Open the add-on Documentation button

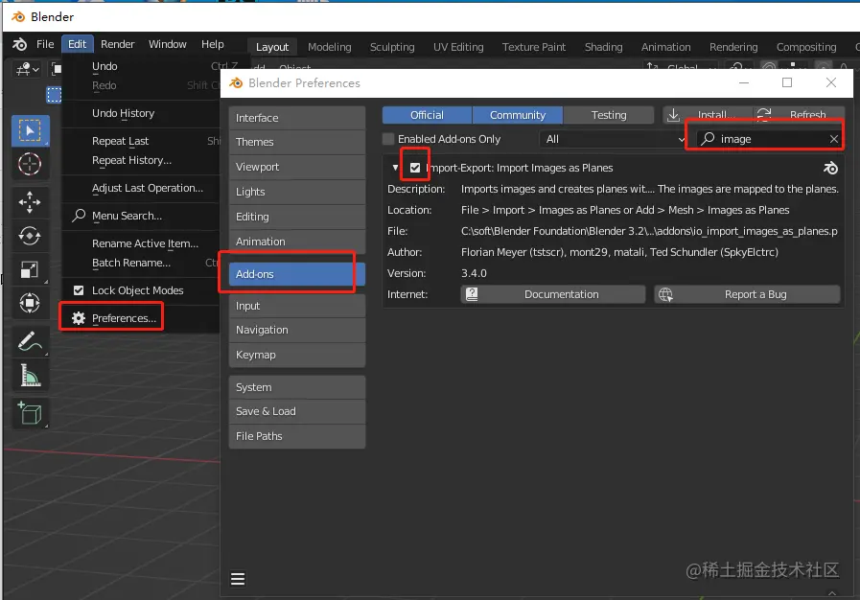click(x=553, y=294)
